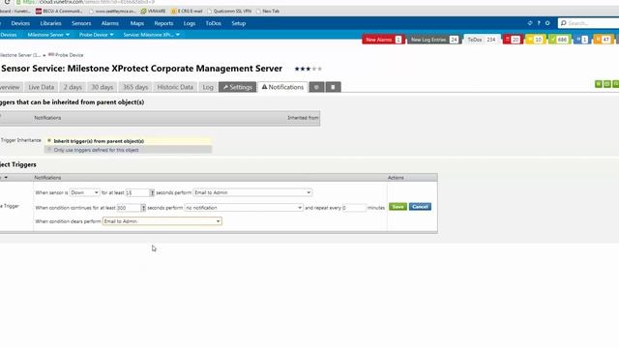Click the search magnifier icon
The width and height of the screenshot is (619, 348).
[563, 23]
